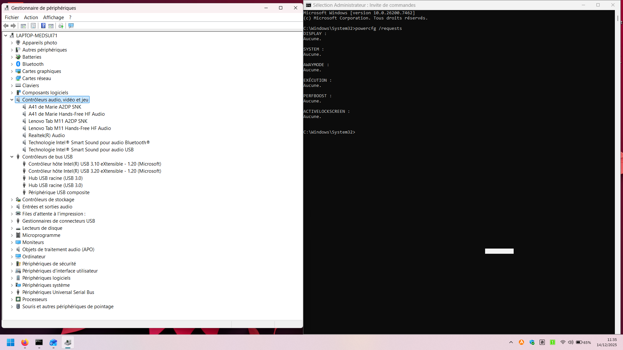
Task: Click the blue Help question-mark toolbar icon
Action: 43,26
